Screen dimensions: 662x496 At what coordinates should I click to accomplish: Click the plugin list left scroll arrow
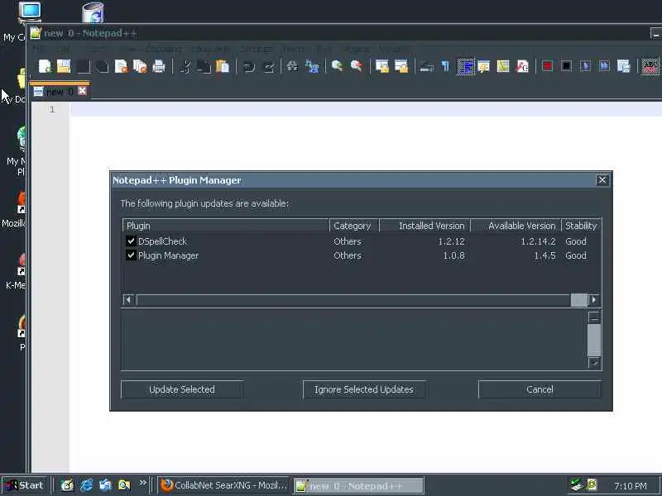tap(129, 300)
